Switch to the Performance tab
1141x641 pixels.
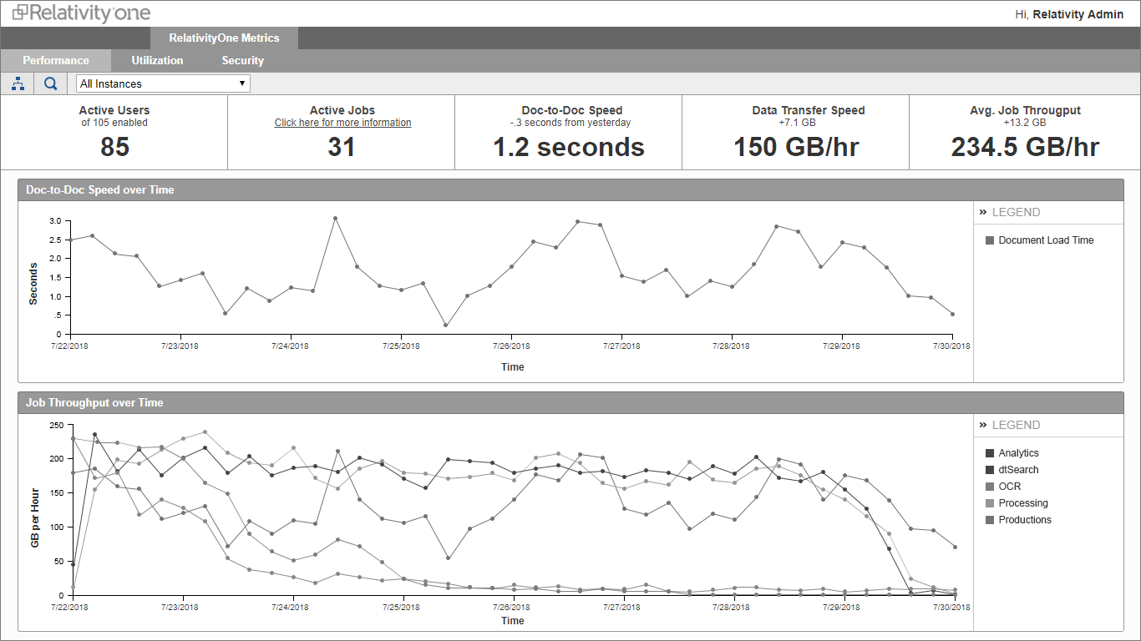click(x=56, y=60)
